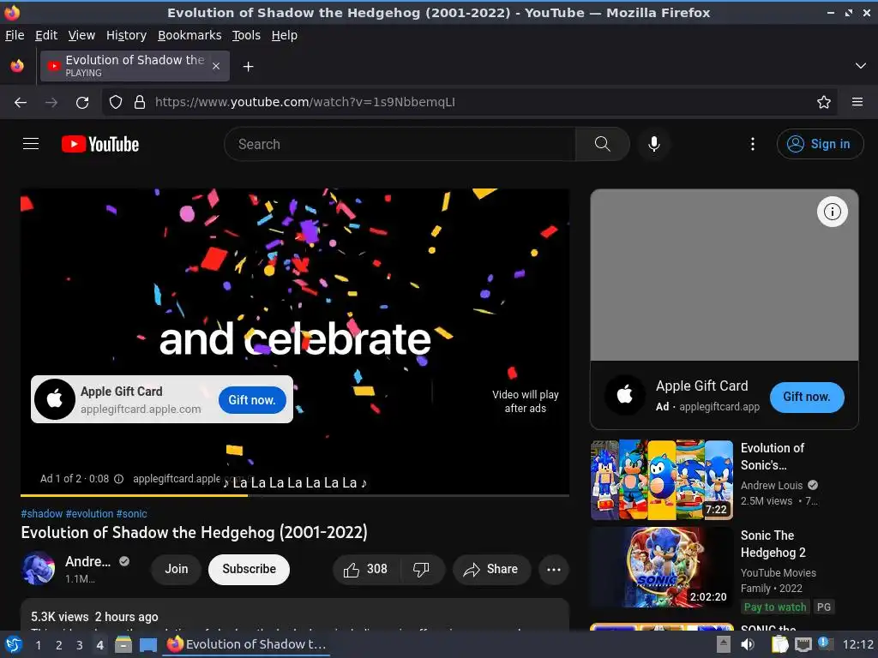This screenshot has width=878, height=658.
Task: Go back with Firefox back arrow
Action: pyautogui.click(x=21, y=103)
